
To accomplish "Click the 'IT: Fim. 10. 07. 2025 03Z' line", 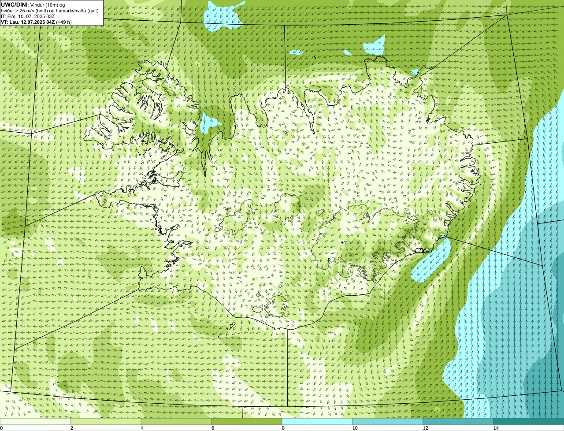I will tap(28, 16).
